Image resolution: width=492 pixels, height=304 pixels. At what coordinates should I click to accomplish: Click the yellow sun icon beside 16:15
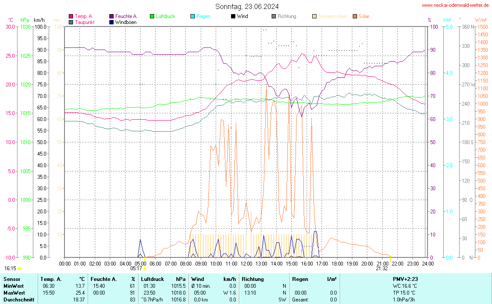pos(19,269)
